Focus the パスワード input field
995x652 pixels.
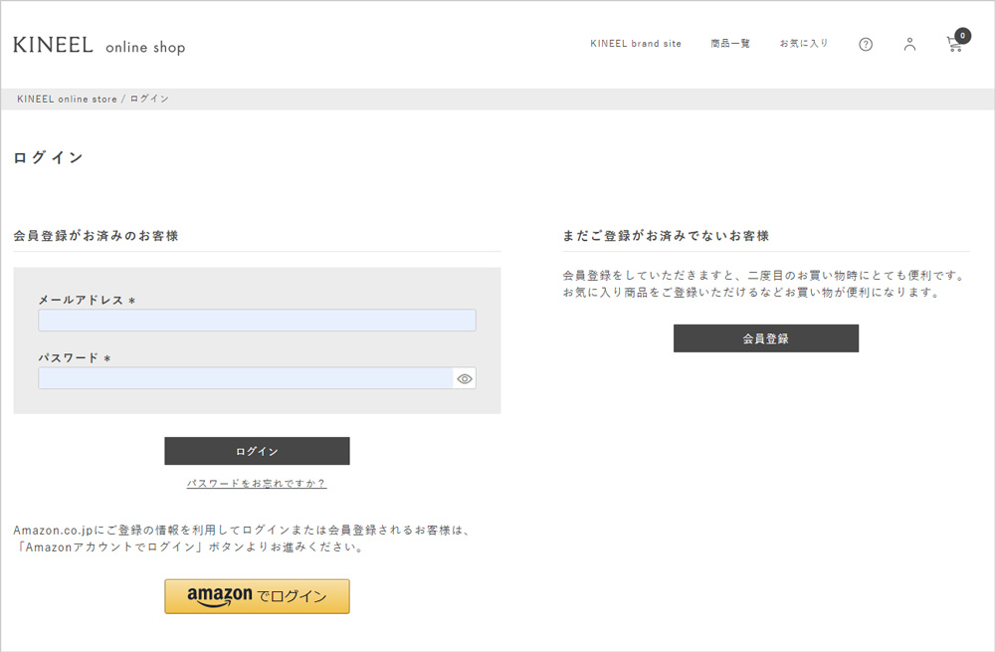(245, 378)
